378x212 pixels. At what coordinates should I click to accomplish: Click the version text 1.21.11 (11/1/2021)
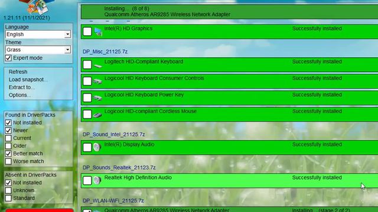[27, 18]
